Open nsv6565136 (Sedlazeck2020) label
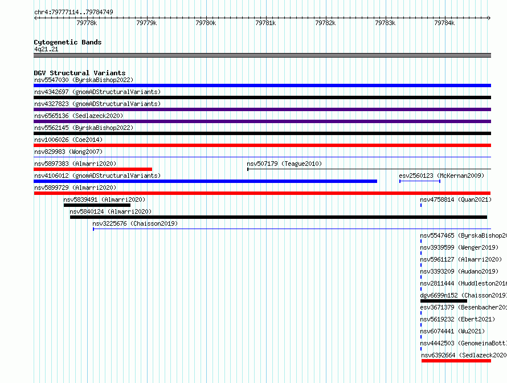 coord(79,116)
